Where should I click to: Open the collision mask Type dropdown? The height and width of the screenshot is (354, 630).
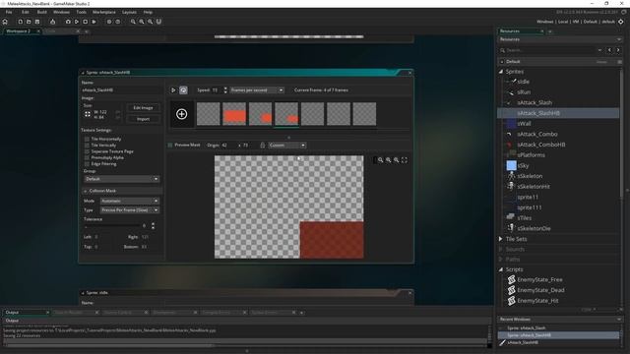[x=129, y=210]
